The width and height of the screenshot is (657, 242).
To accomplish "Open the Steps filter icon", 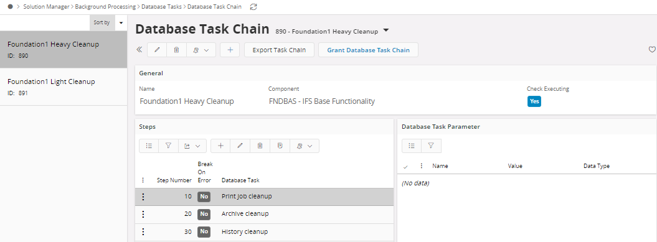I will pyautogui.click(x=168, y=146).
